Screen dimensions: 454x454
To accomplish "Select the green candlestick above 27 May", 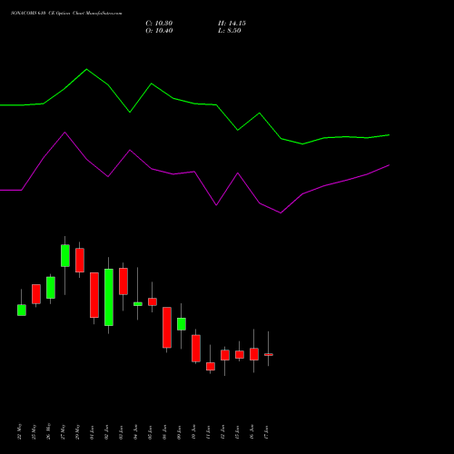I will (65, 256).
